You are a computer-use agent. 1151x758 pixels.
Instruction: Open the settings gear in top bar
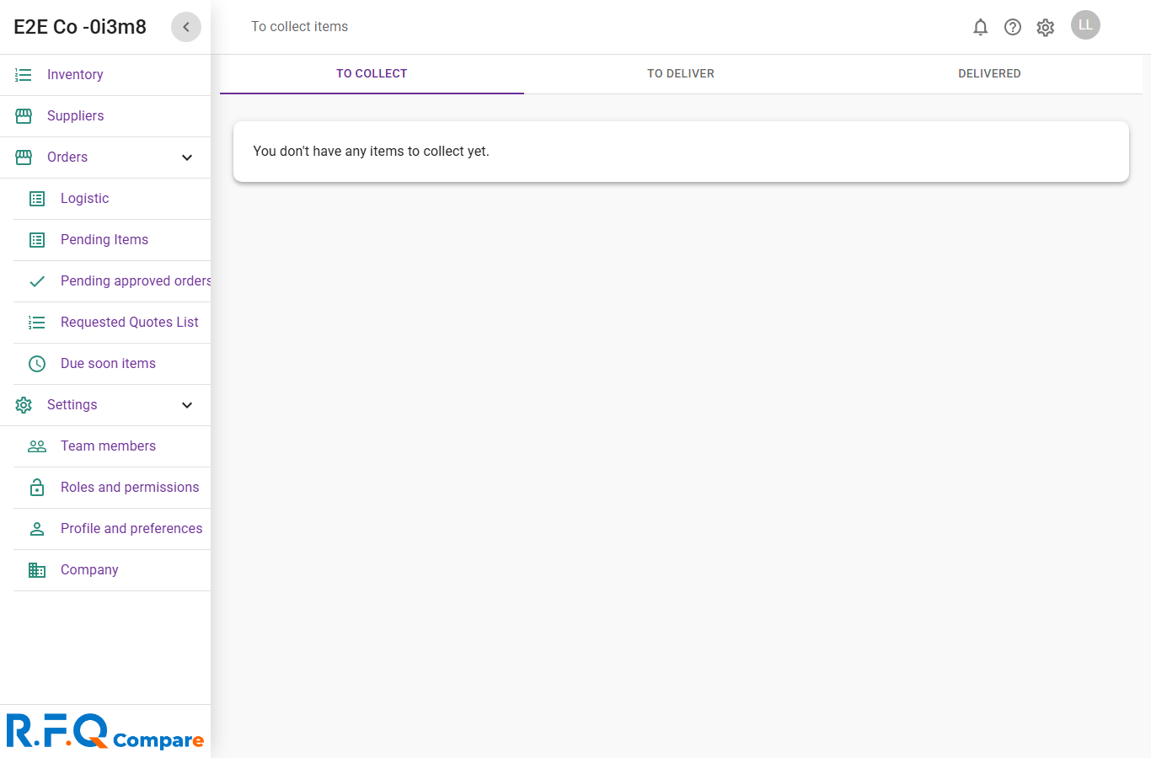click(1046, 27)
